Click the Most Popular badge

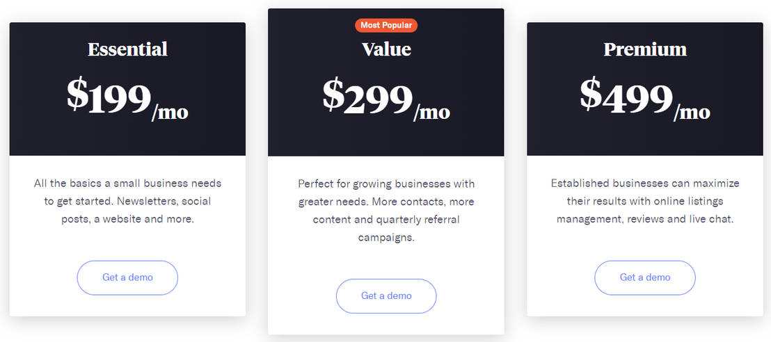coord(386,26)
